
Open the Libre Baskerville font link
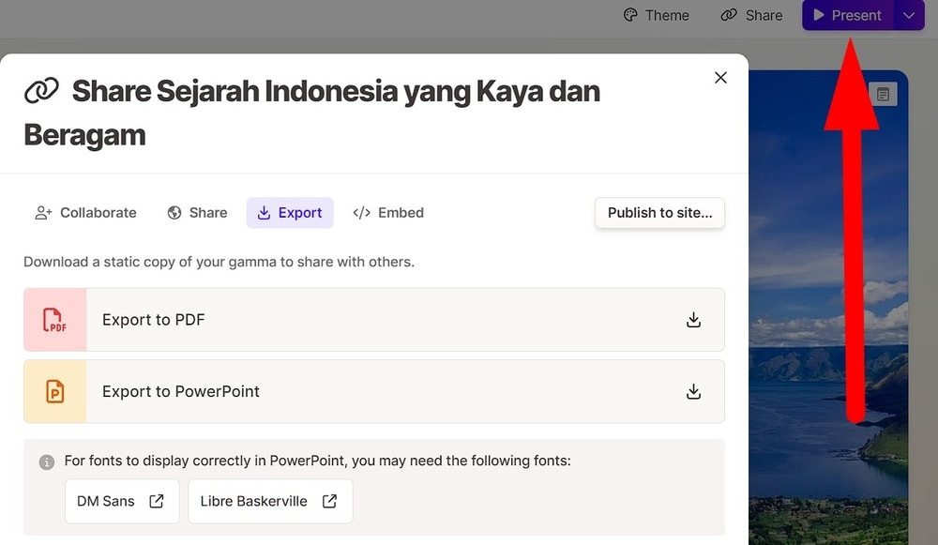[x=269, y=501]
